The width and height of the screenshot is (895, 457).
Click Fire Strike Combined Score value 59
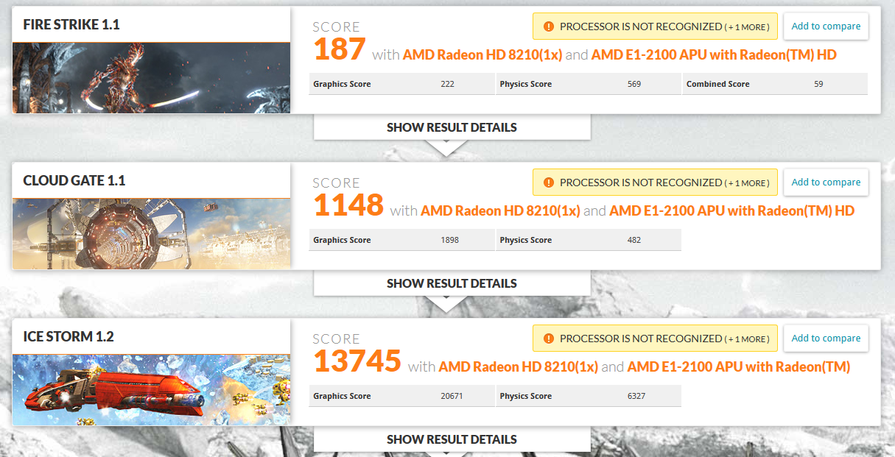tap(818, 84)
